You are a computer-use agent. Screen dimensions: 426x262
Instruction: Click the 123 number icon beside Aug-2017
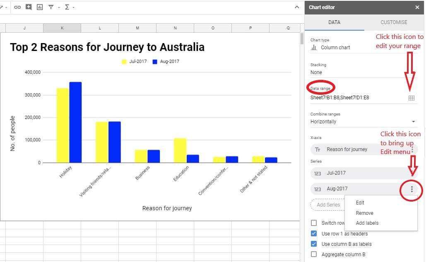point(317,189)
